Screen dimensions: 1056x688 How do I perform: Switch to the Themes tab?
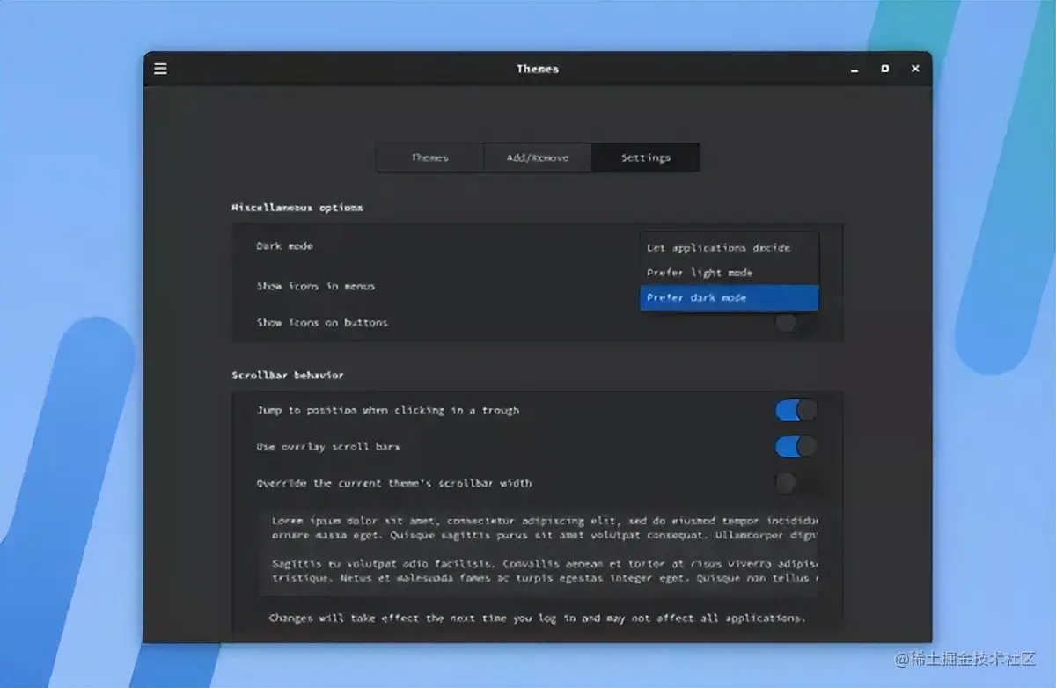point(429,157)
